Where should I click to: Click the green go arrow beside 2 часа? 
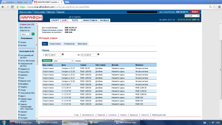(33, 34)
